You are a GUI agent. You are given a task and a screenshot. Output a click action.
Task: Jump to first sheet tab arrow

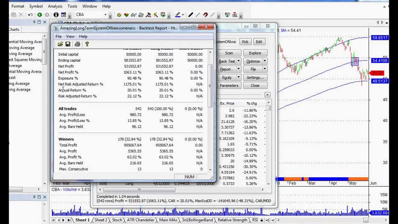click(53, 220)
